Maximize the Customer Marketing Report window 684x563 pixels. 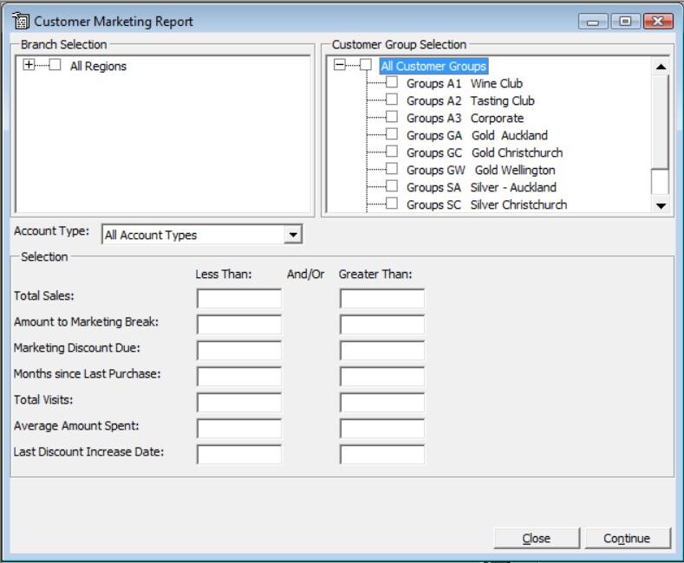tap(625, 21)
